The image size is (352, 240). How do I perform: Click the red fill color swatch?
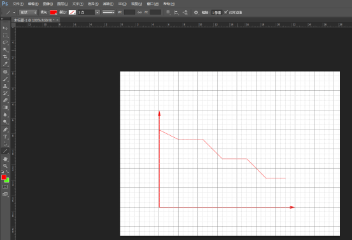[x=53, y=12]
